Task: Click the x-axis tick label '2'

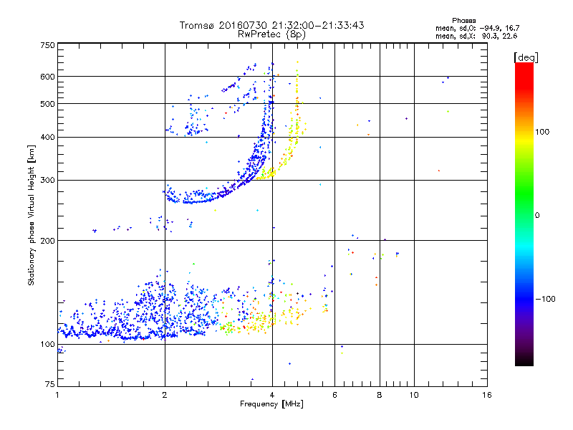Action: click(165, 395)
